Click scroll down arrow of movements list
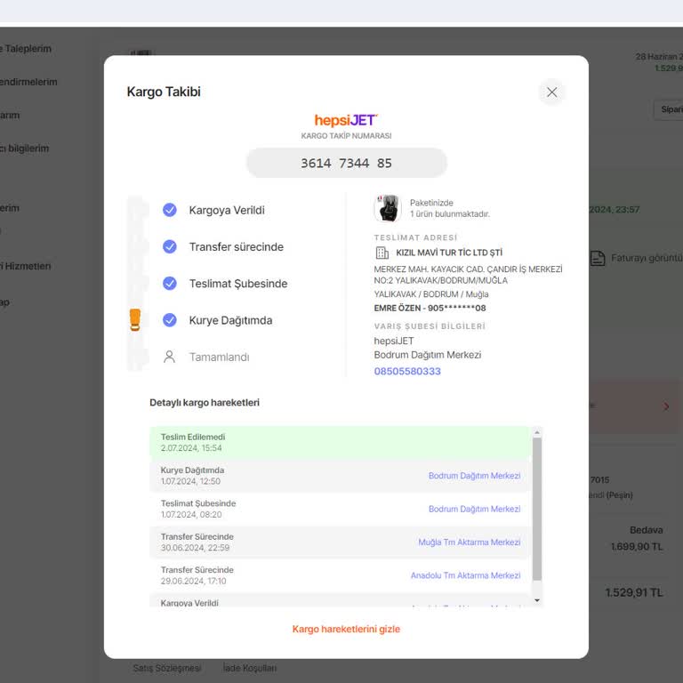This screenshot has height=683, width=683. tap(537, 600)
